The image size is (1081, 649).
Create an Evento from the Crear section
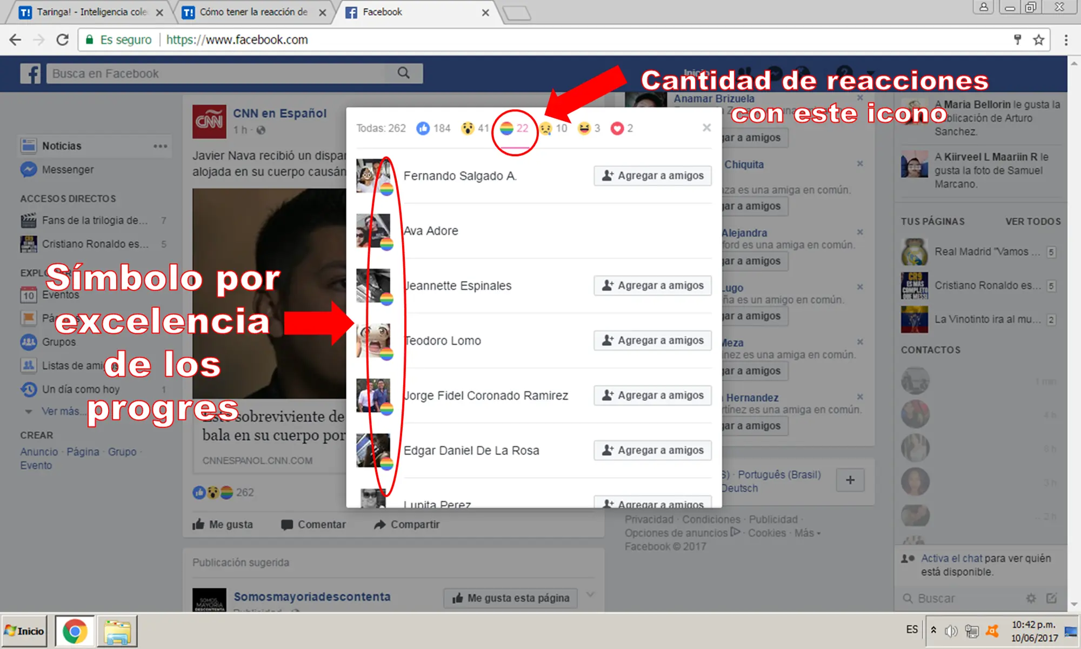pos(36,465)
